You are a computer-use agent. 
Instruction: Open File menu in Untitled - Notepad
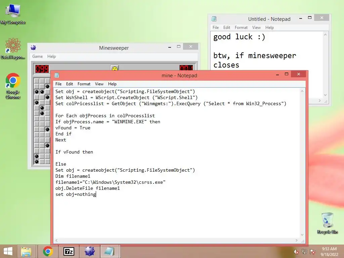click(216, 28)
